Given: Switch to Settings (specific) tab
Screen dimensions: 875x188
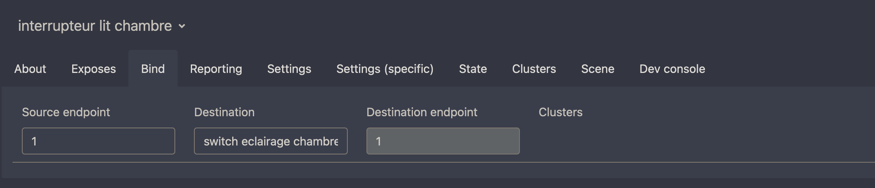Looking at the screenshot, I should pyautogui.click(x=385, y=69).
